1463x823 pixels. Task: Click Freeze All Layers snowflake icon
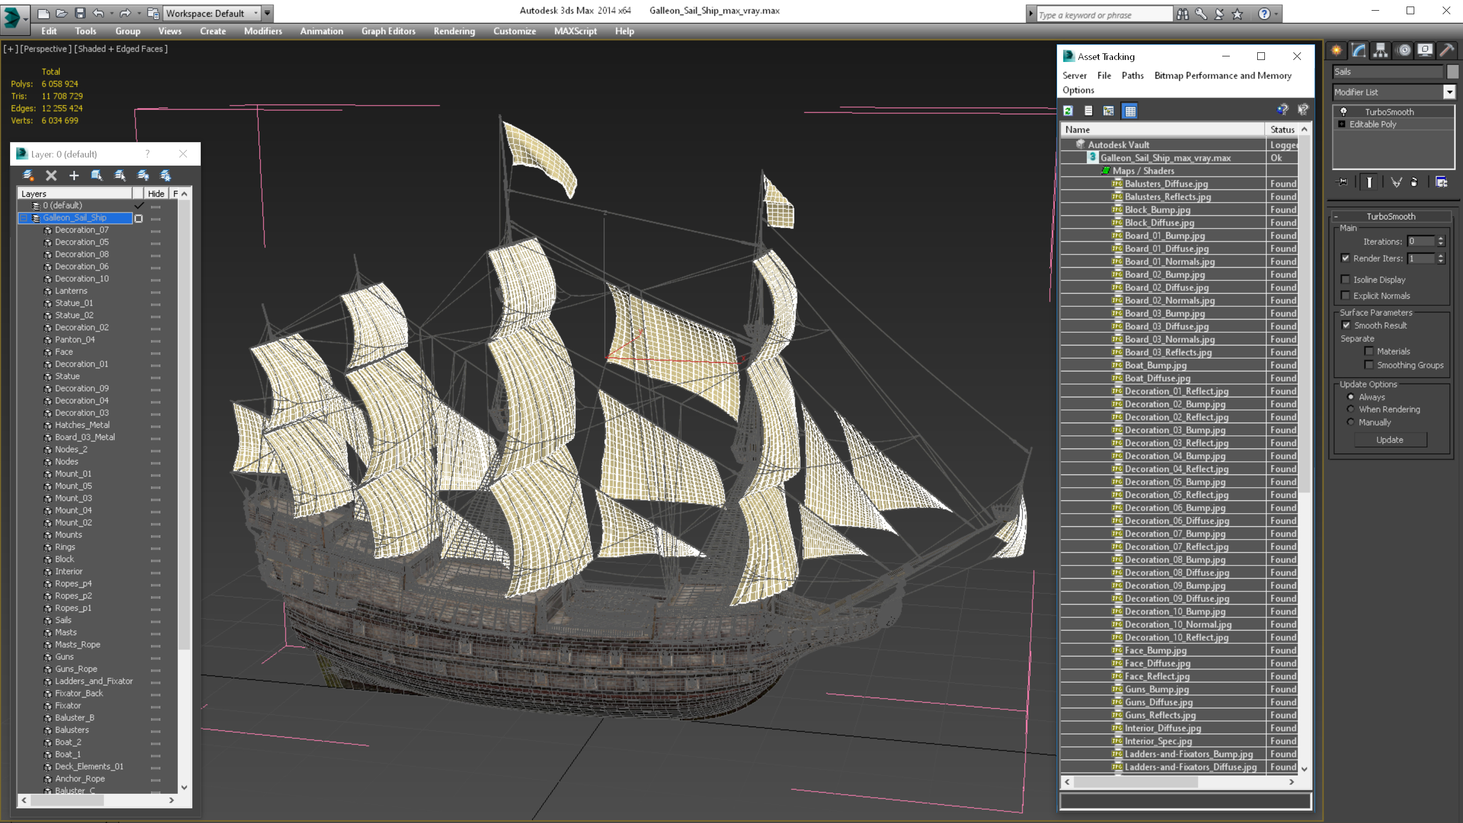tap(165, 175)
